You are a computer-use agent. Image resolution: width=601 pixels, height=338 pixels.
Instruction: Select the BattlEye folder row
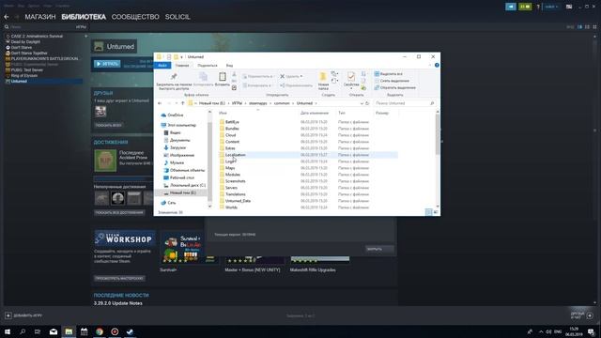(308, 122)
